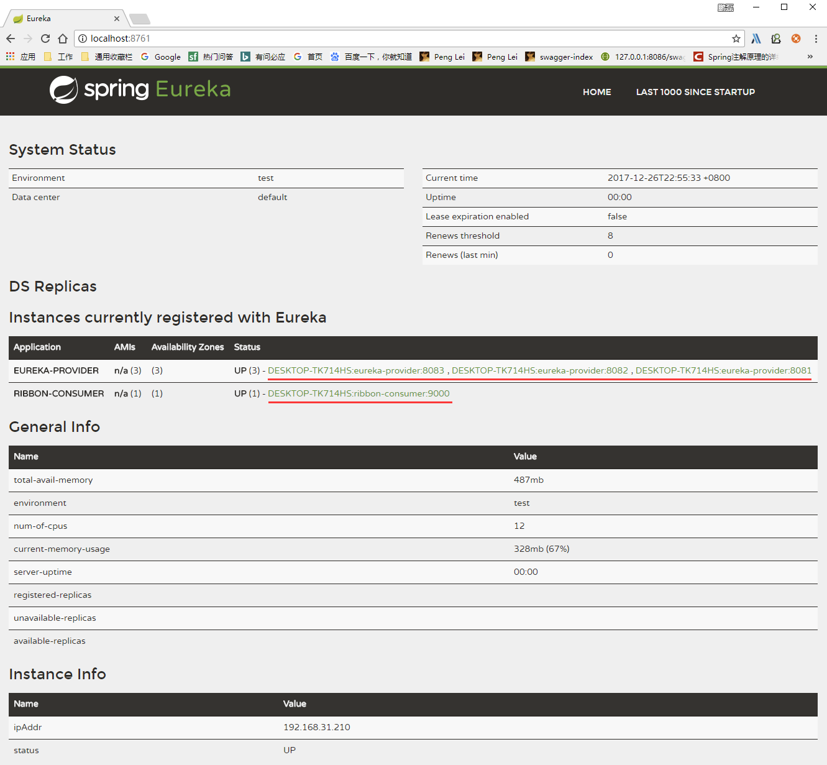Open the eureka-provider:8081 instance link

click(x=723, y=370)
